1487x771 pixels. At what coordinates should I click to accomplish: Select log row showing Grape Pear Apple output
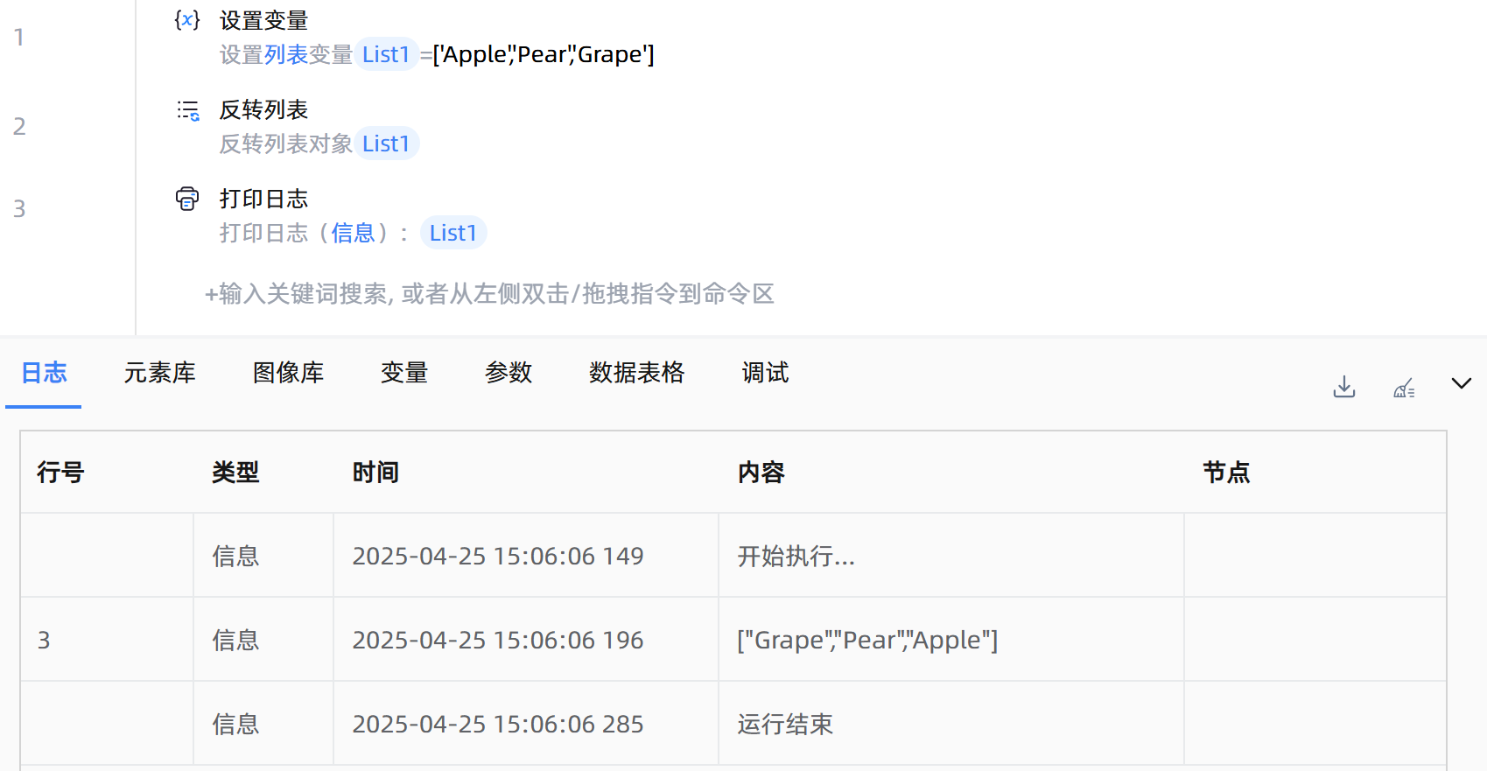pos(866,640)
